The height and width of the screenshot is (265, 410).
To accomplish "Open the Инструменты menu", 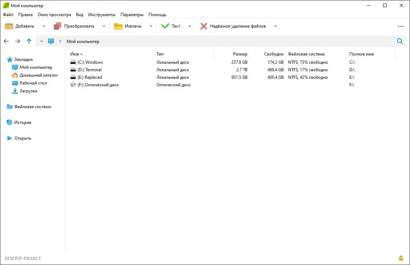I will click(102, 15).
